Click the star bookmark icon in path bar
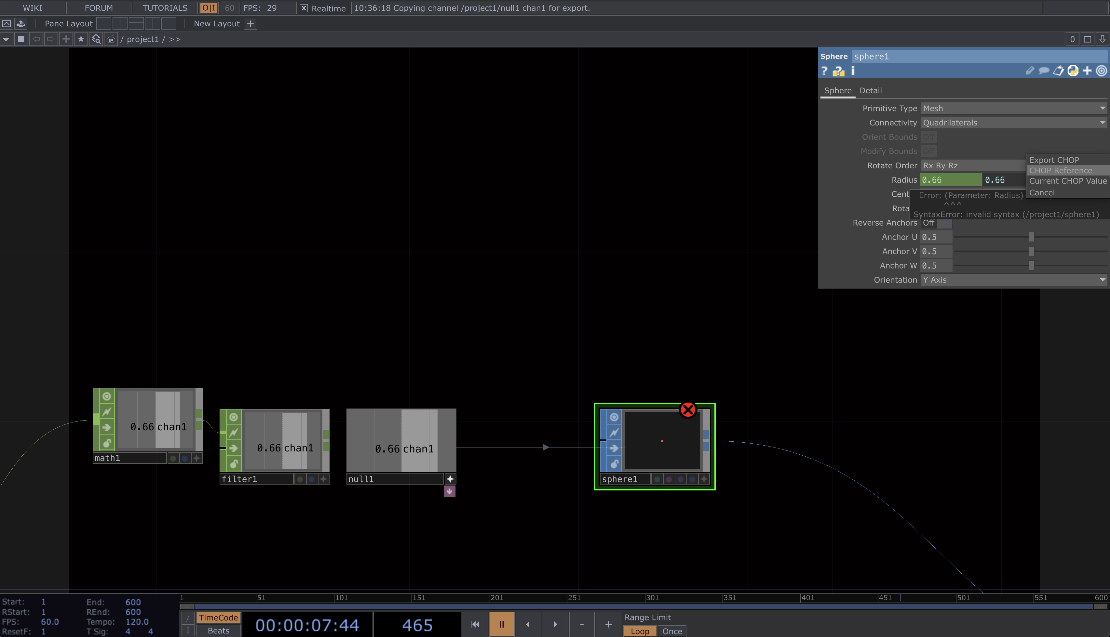 pyautogui.click(x=81, y=39)
